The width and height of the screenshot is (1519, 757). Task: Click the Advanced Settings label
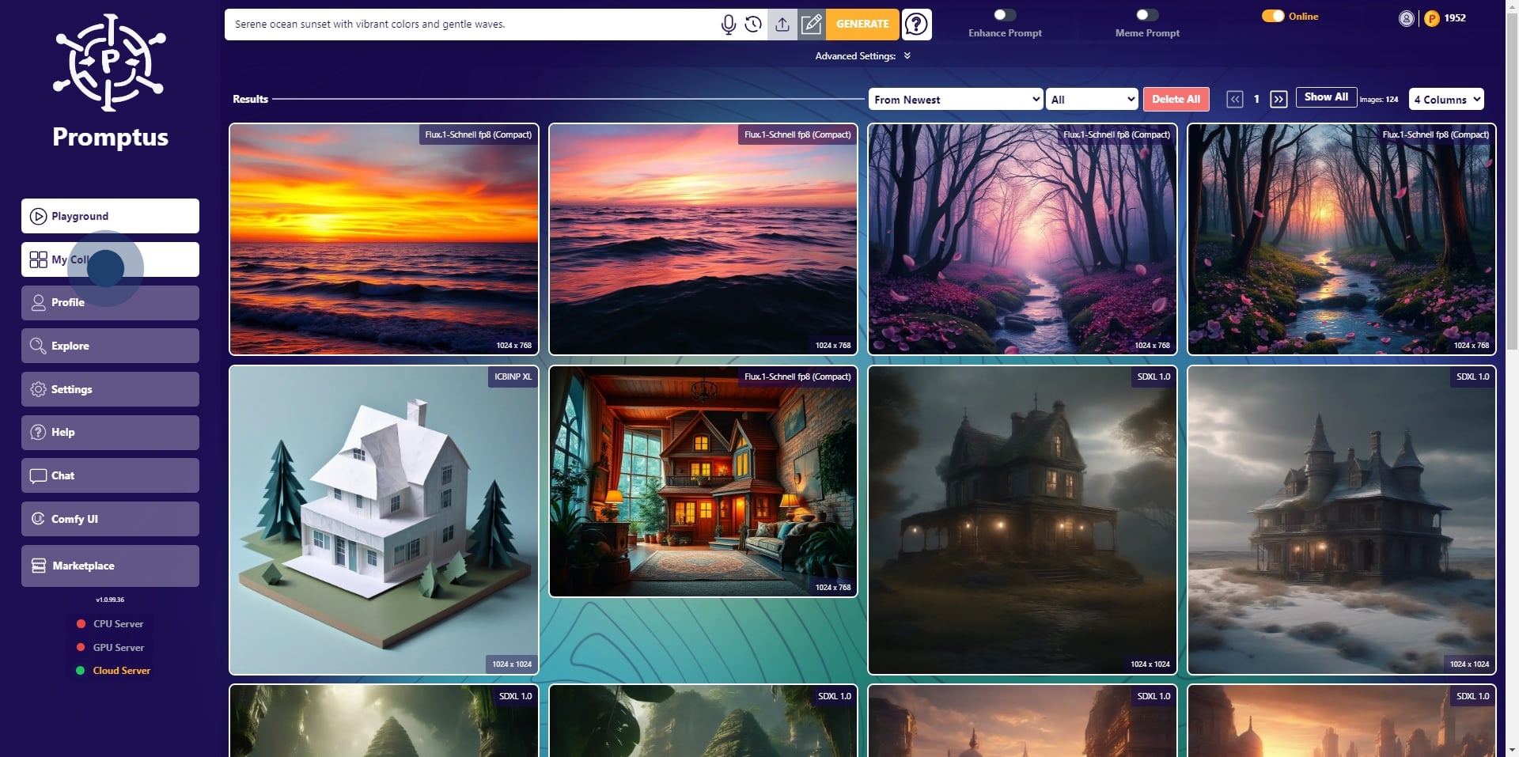[855, 56]
